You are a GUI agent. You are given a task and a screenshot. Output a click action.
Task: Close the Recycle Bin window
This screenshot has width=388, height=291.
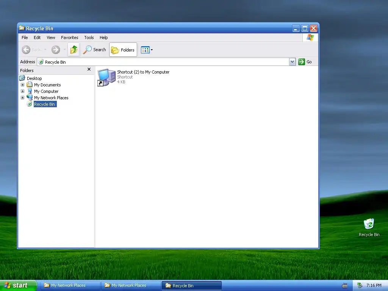(x=313, y=28)
